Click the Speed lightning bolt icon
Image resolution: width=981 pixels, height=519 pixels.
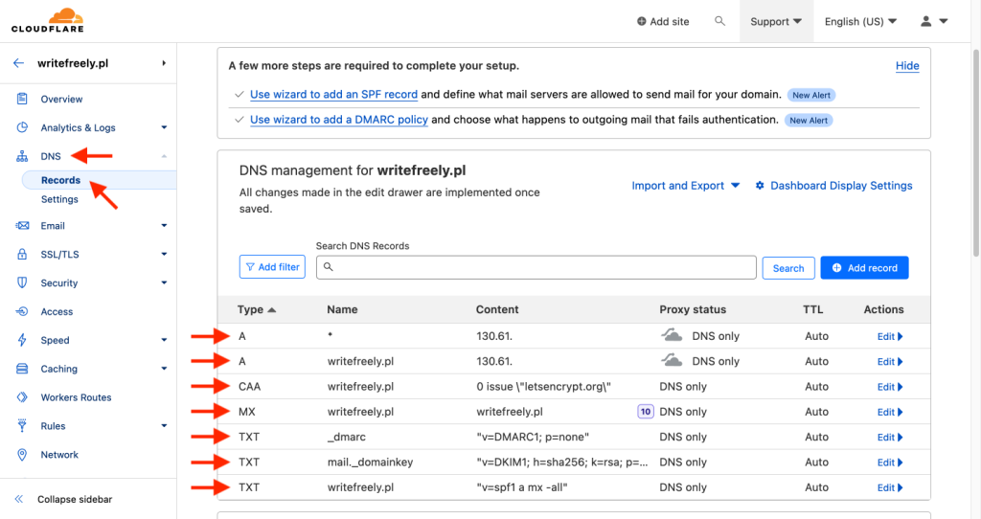(21, 341)
